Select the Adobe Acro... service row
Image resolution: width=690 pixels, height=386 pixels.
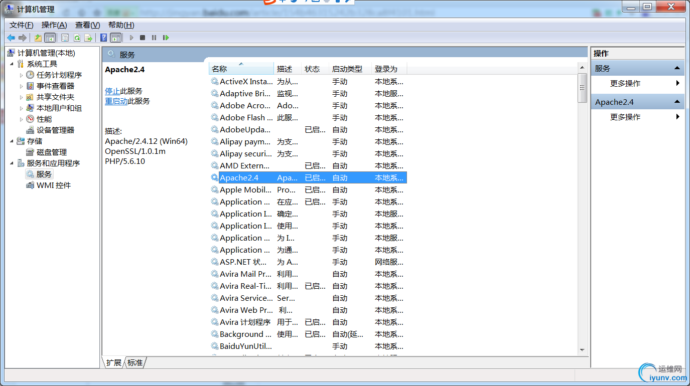coord(308,105)
